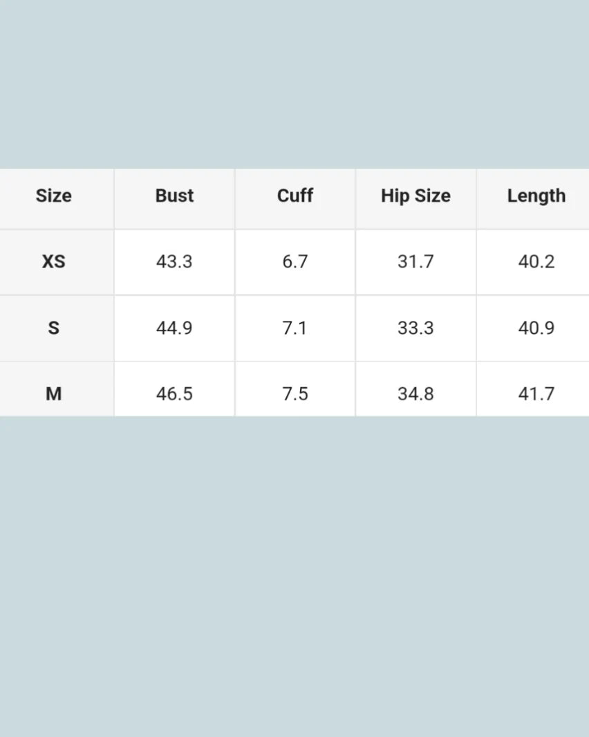Click the XS hip size value 31.7
This screenshot has height=737, width=589.
click(x=415, y=261)
